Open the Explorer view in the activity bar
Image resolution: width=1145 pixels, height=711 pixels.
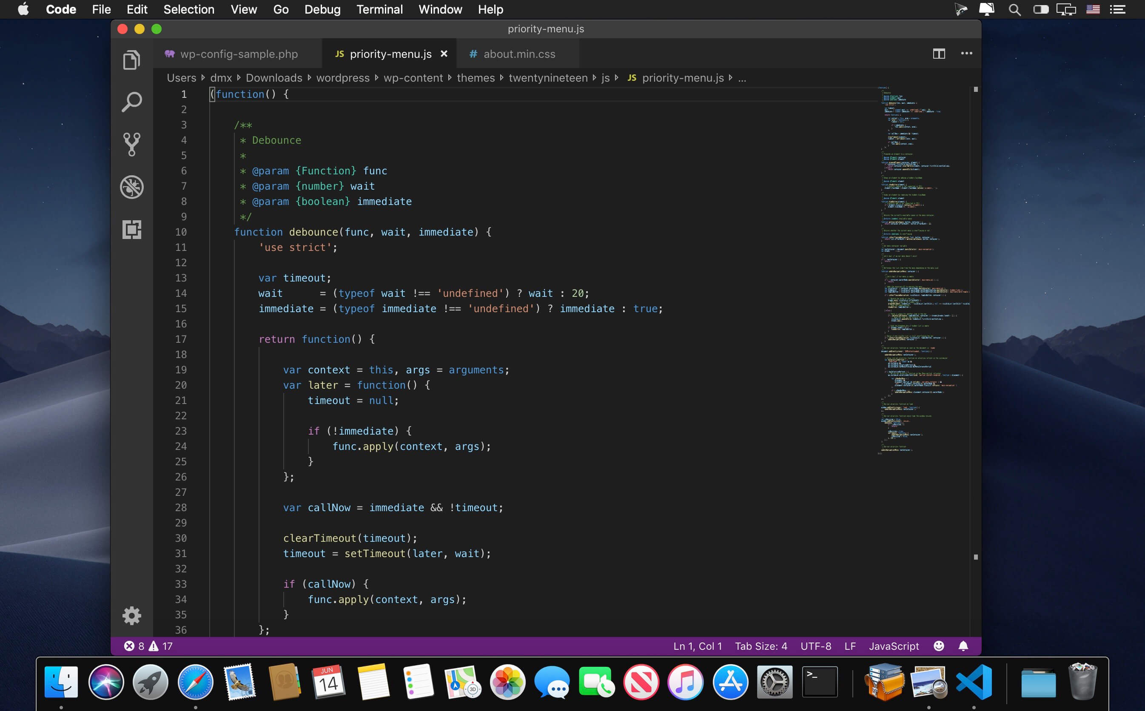pyautogui.click(x=132, y=60)
